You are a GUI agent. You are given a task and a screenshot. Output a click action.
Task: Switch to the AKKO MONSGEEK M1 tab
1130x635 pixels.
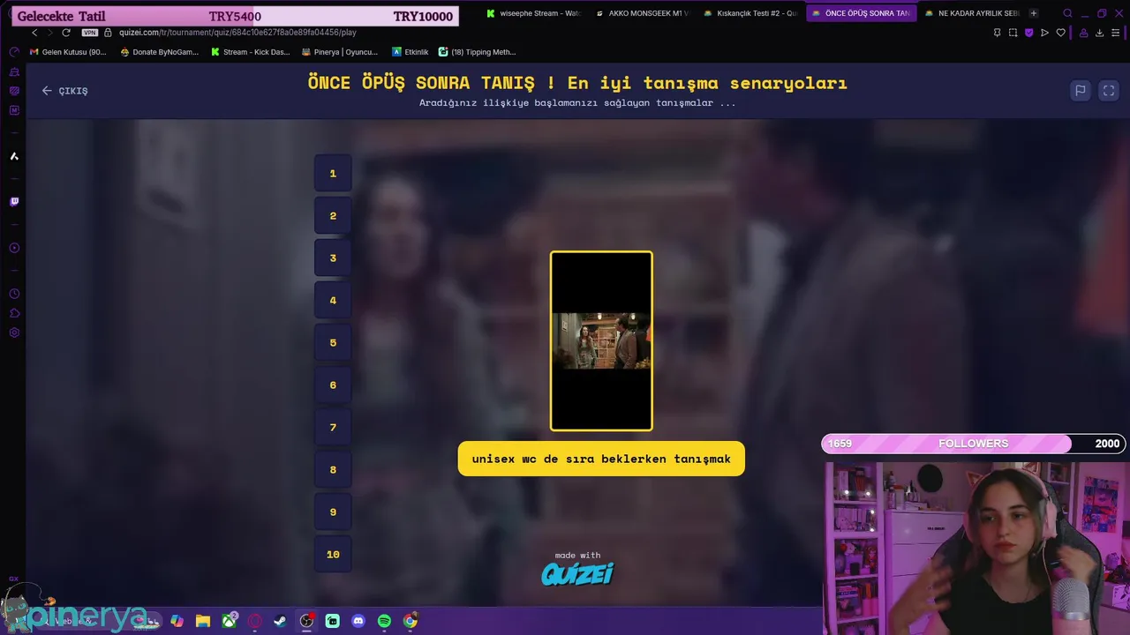tap(643, 13)
